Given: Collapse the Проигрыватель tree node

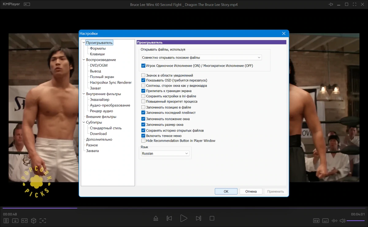Looking at the screenshot, I should (84, 43).
